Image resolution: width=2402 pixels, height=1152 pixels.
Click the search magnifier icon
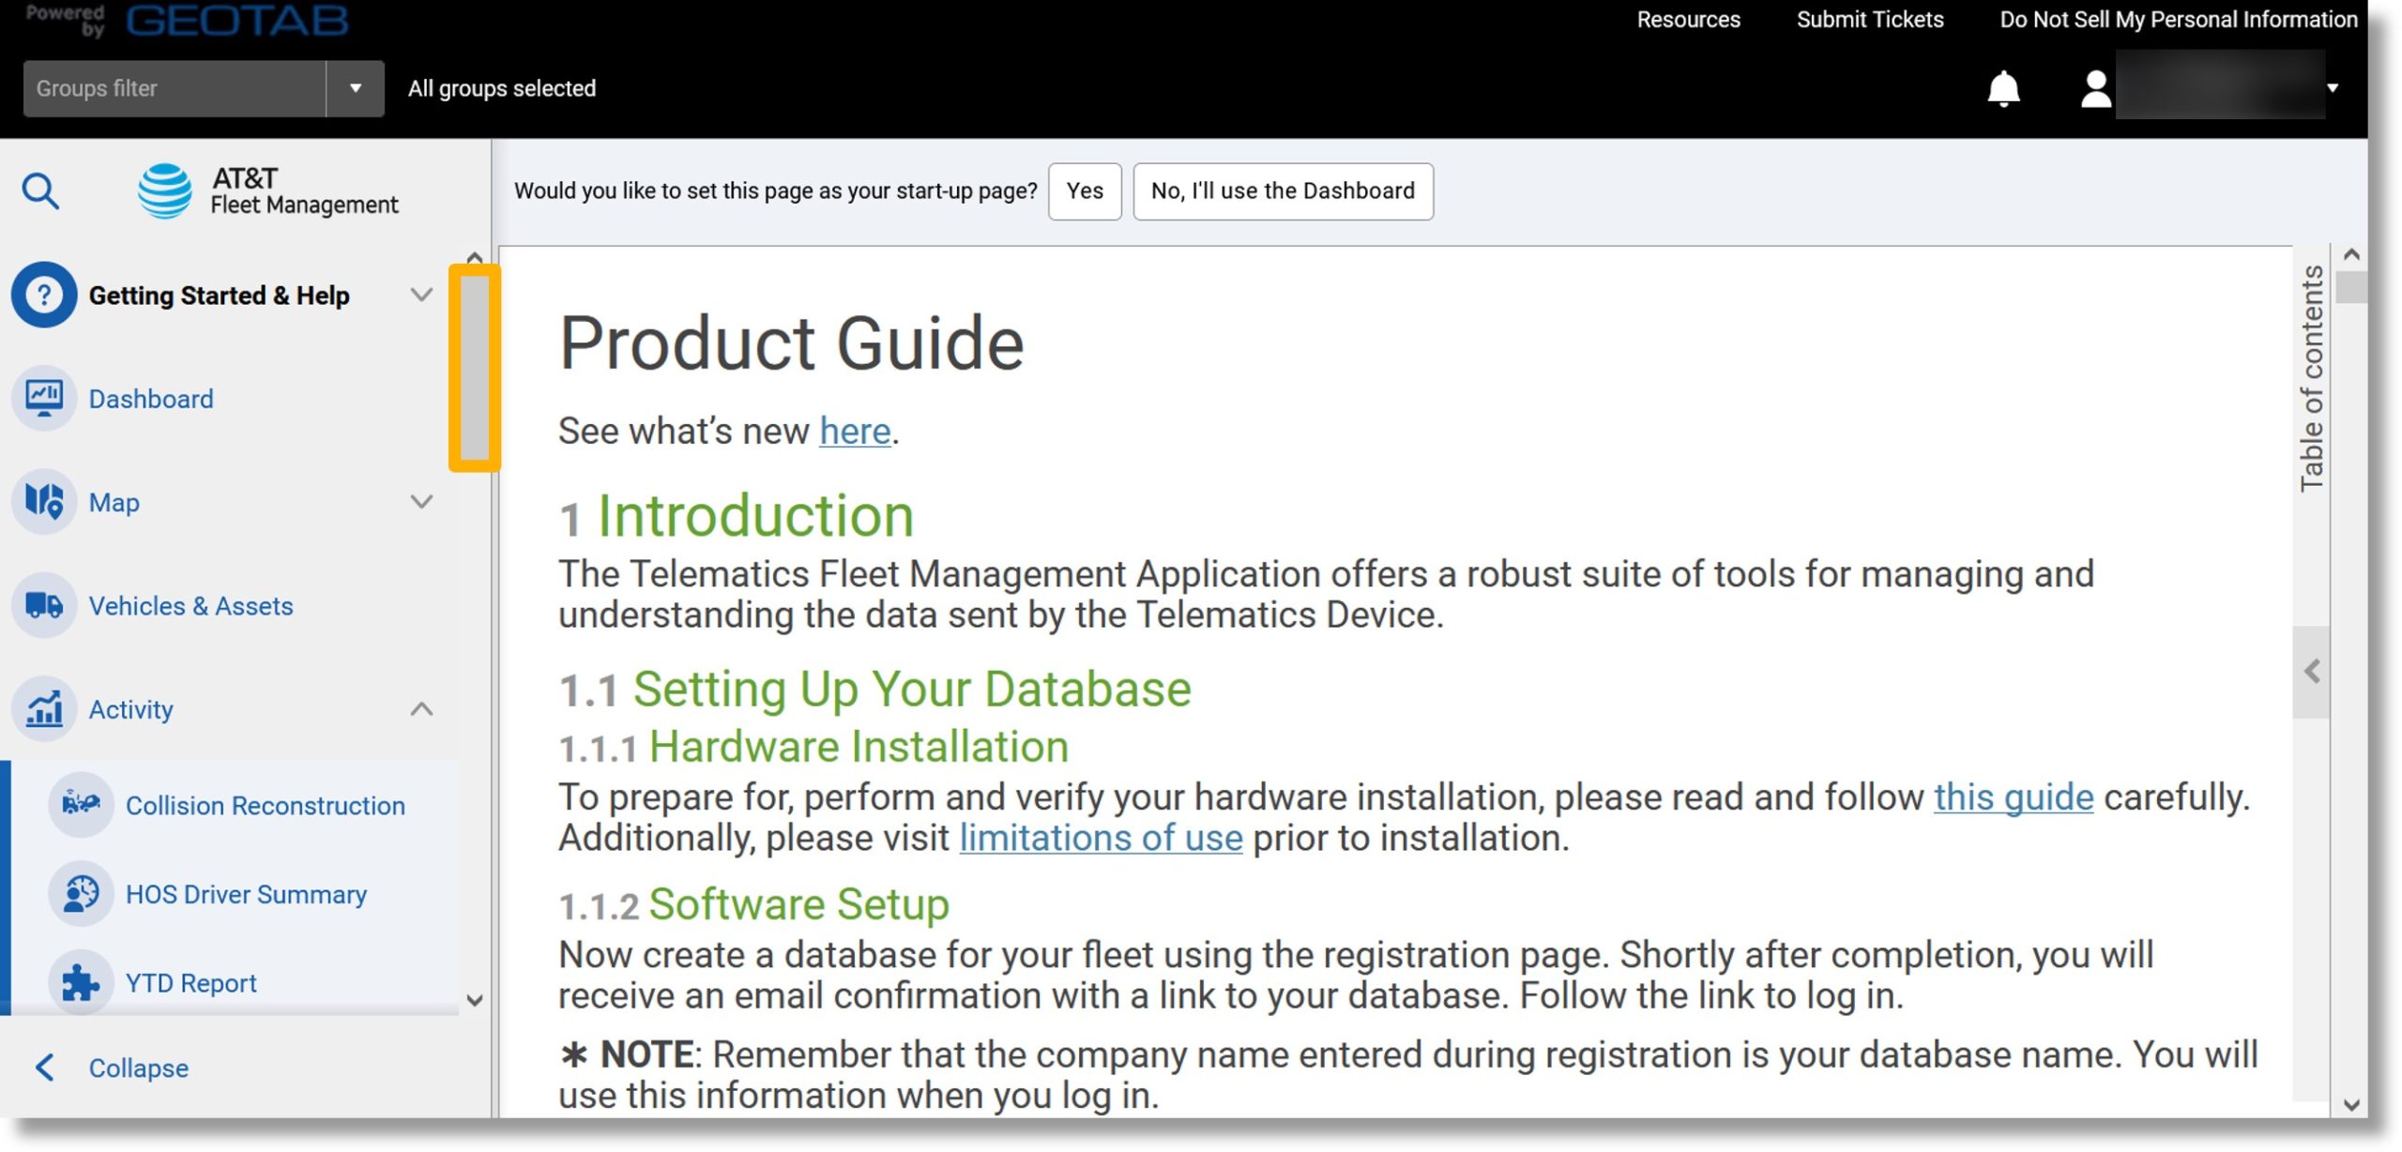point(40,191)
